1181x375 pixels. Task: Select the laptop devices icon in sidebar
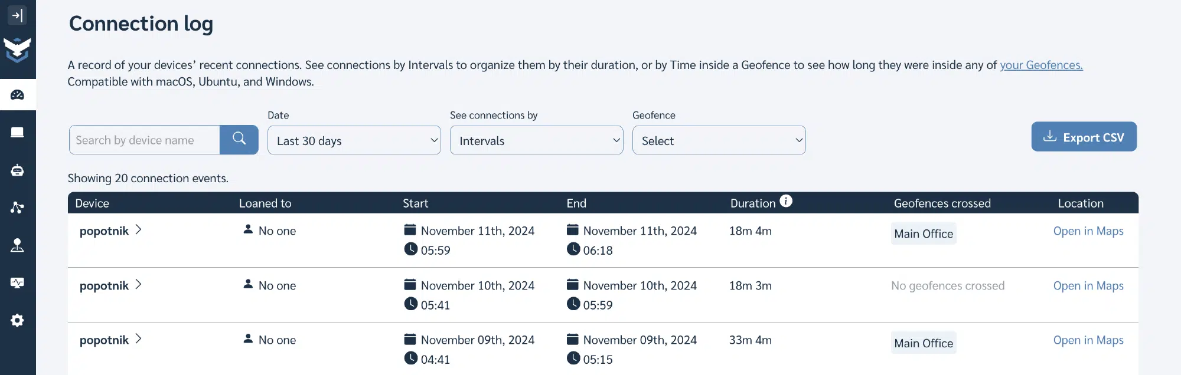tap(18, 132)
